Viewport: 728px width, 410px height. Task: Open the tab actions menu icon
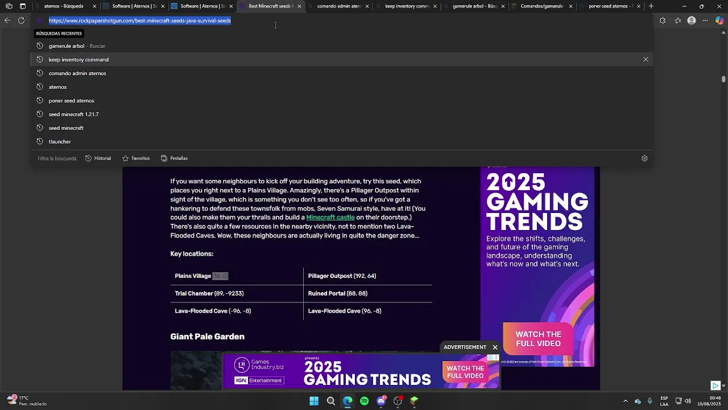pyautogui.click(x=23, y=6)
